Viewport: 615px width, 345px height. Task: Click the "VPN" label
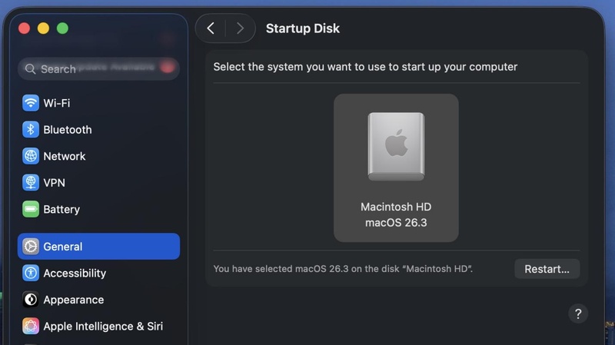click(x=54, y=183)
